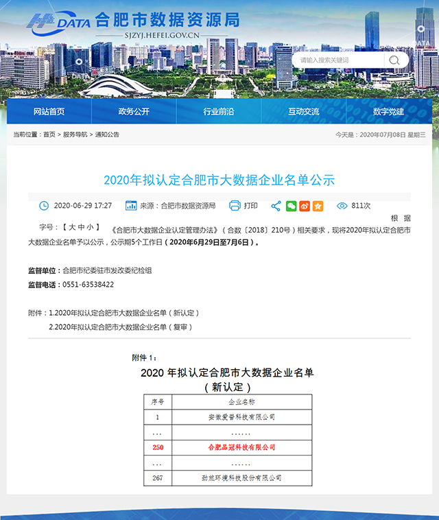Click the printer icon
Screen dimensions: 439x520
click(x=235, y=206)
